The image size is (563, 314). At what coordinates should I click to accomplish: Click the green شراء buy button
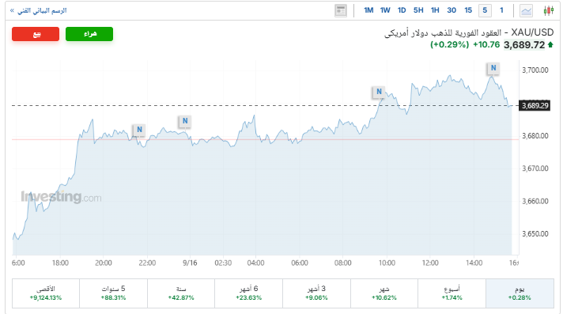89,34
